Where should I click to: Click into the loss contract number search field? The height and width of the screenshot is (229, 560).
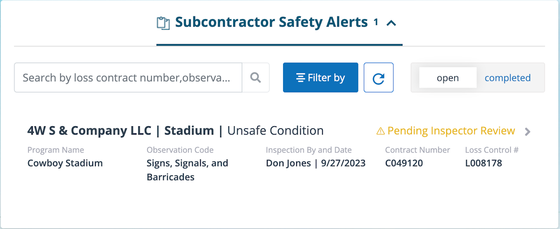[x=127, y=78]
